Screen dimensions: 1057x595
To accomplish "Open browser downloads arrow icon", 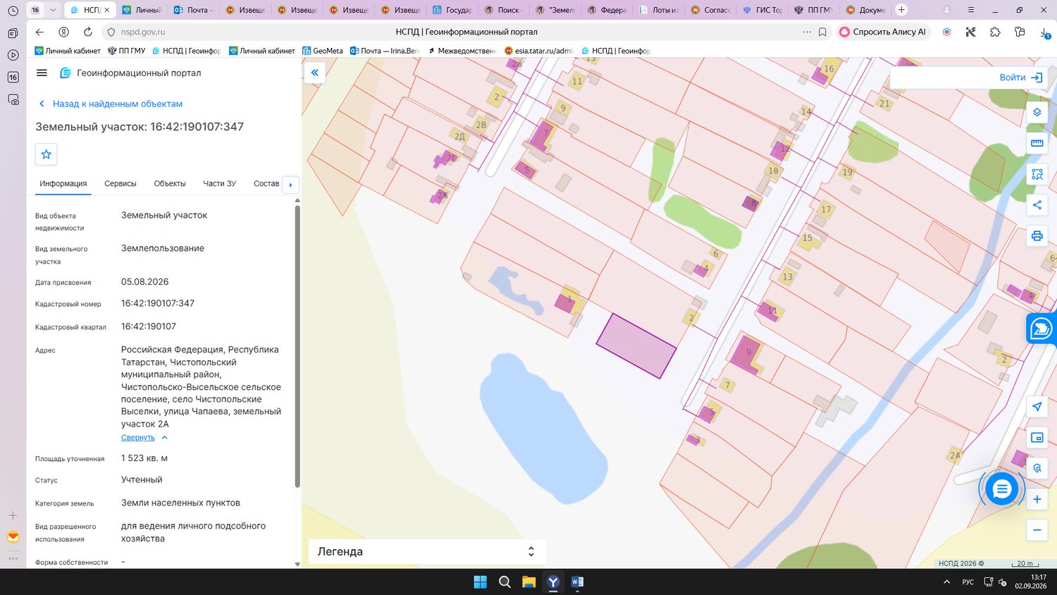I will tap(1044, 32).
